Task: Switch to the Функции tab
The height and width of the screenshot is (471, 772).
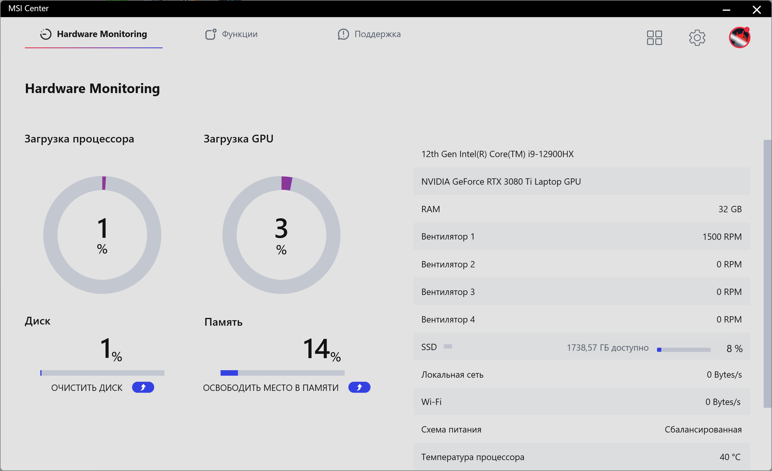Action: (240, 34)
